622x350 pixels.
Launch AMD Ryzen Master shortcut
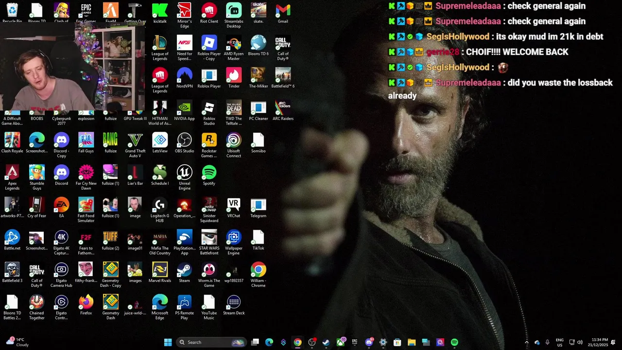tap(234, 48)
